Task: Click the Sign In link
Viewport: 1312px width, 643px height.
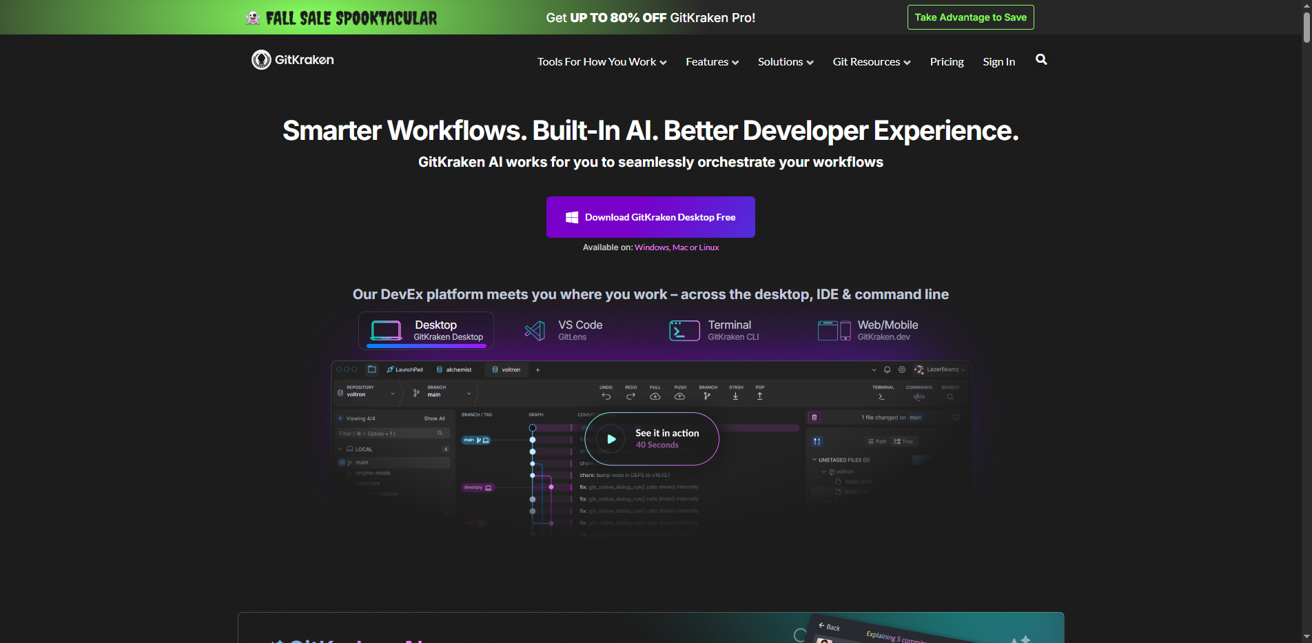Action: [x=998, y=62]
